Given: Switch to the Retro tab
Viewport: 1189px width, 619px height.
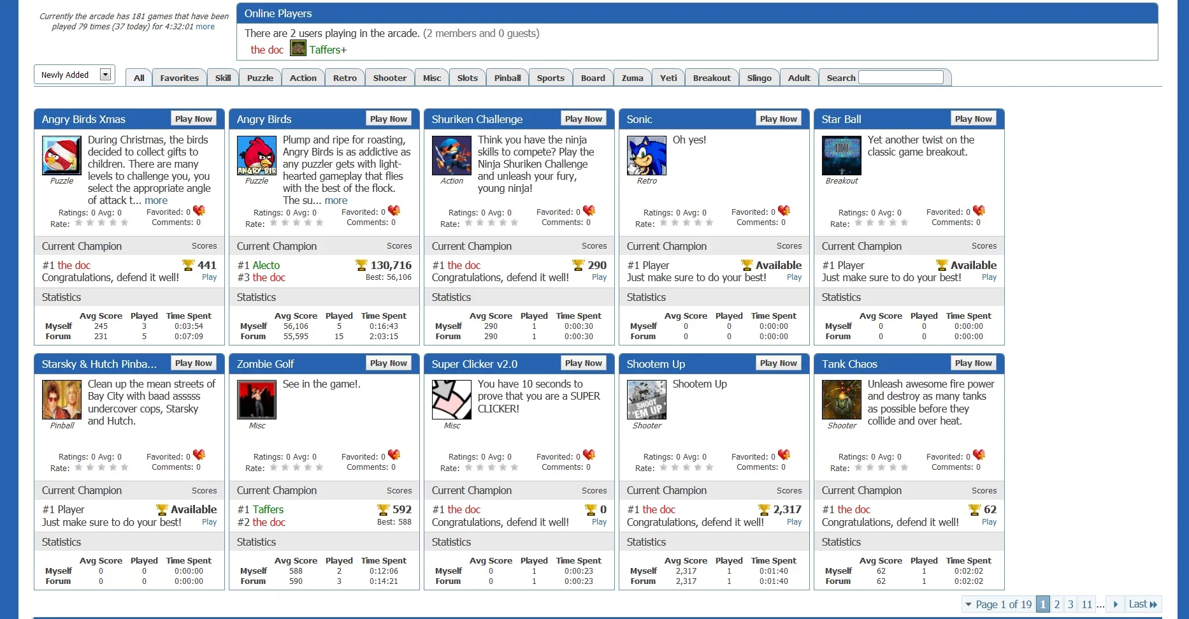Looking at the screenshot, I should 345,78.
